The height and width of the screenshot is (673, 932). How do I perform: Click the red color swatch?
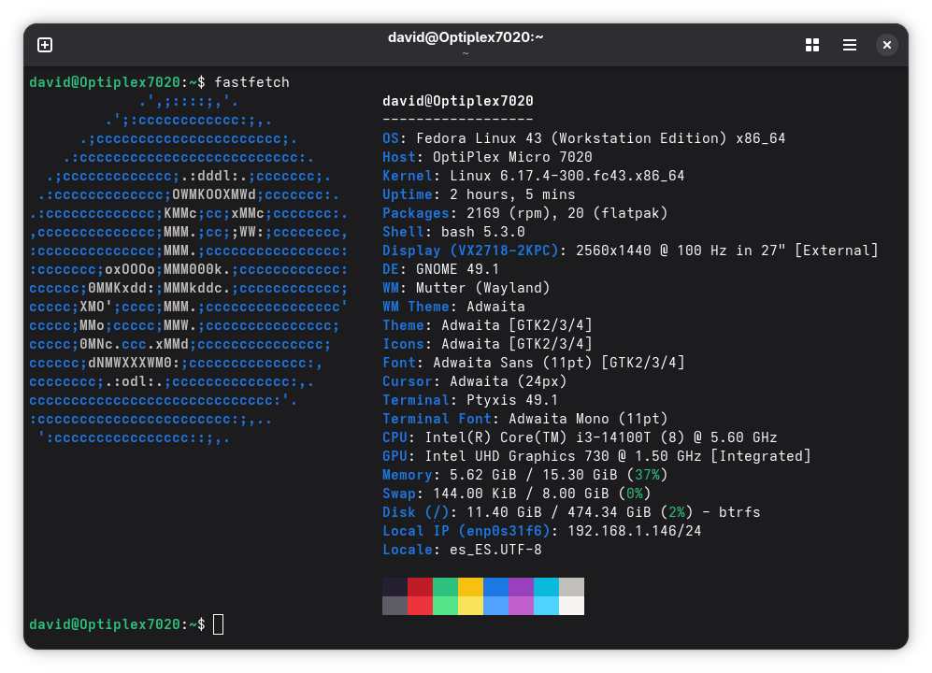click(419, 595)
